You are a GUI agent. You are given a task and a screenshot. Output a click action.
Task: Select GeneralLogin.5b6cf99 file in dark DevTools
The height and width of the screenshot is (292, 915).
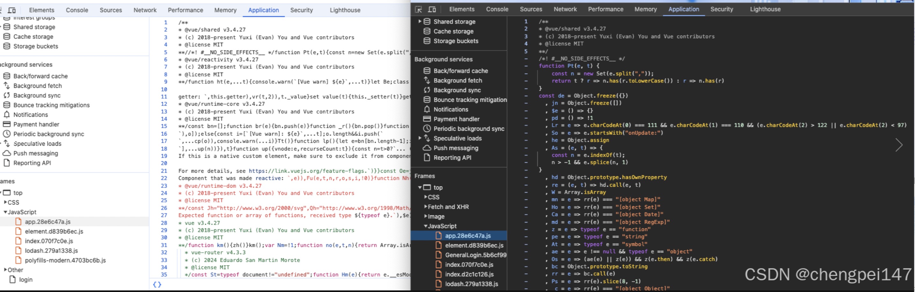pyautogui.click(x=476, y=255)
